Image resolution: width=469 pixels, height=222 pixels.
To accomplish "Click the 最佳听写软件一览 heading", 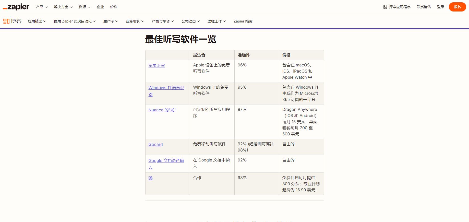I will click(x=181, y=39).
